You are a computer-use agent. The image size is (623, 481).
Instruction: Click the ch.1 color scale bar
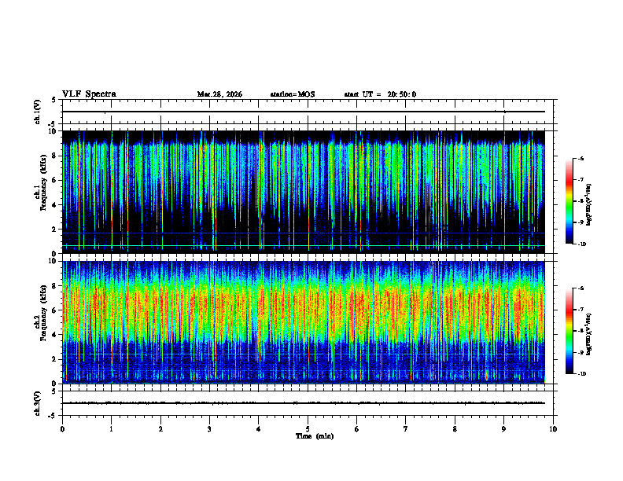click(x=569, y=201)
